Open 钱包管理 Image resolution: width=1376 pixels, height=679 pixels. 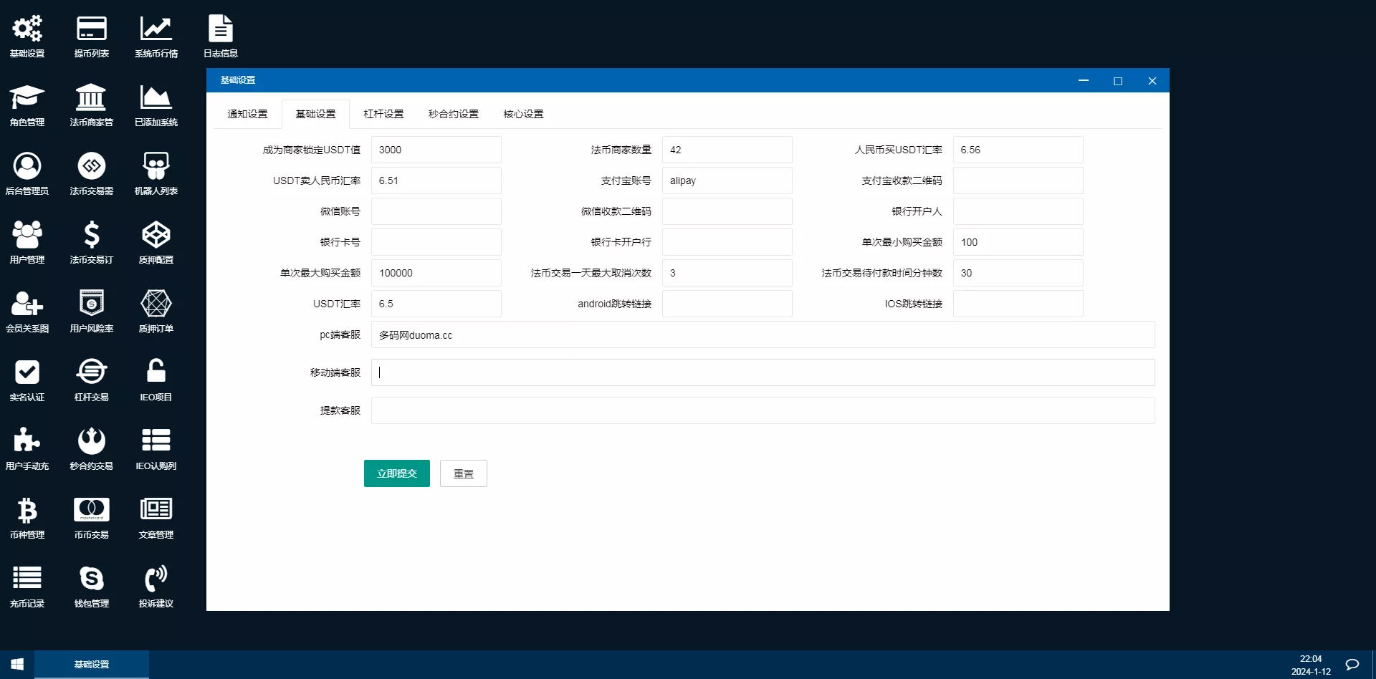[x=91, y=584]
